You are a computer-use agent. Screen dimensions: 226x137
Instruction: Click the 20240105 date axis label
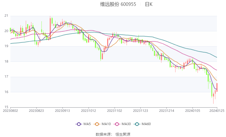193,111
